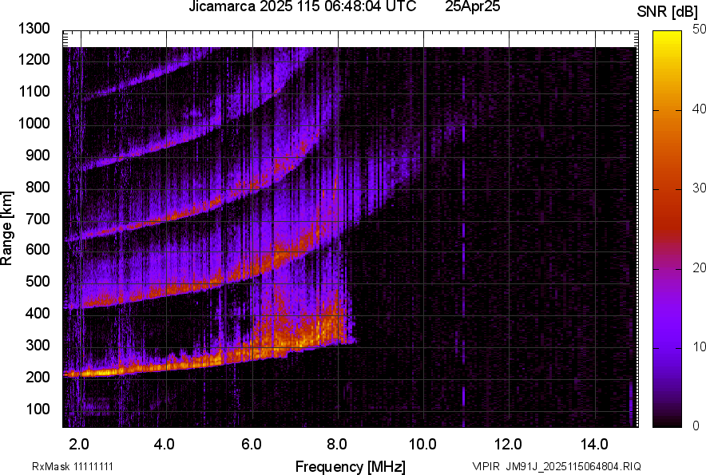
Task: Click the title text 'Jicamarca 2025 115 06:48:04 UTC'
Action: (302, 6)
